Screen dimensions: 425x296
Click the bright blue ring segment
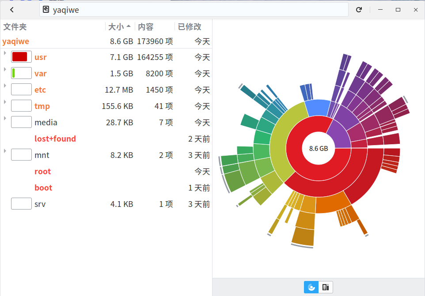pos(318,107)
